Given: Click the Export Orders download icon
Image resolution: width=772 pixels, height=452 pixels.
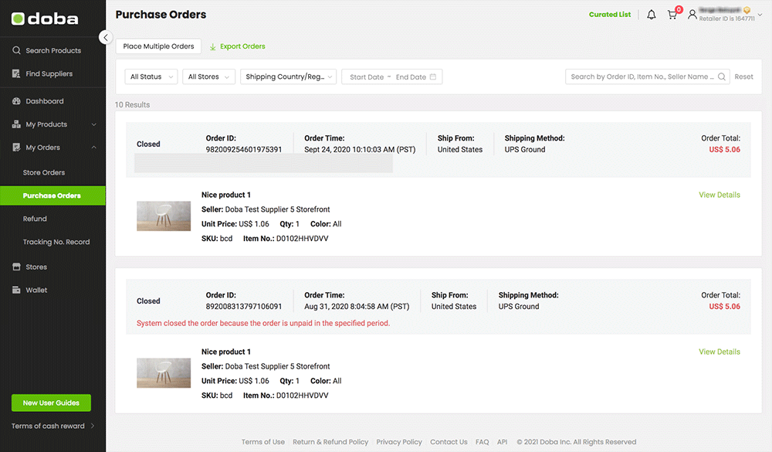Looking at the screenshot, I should point(212,46).
